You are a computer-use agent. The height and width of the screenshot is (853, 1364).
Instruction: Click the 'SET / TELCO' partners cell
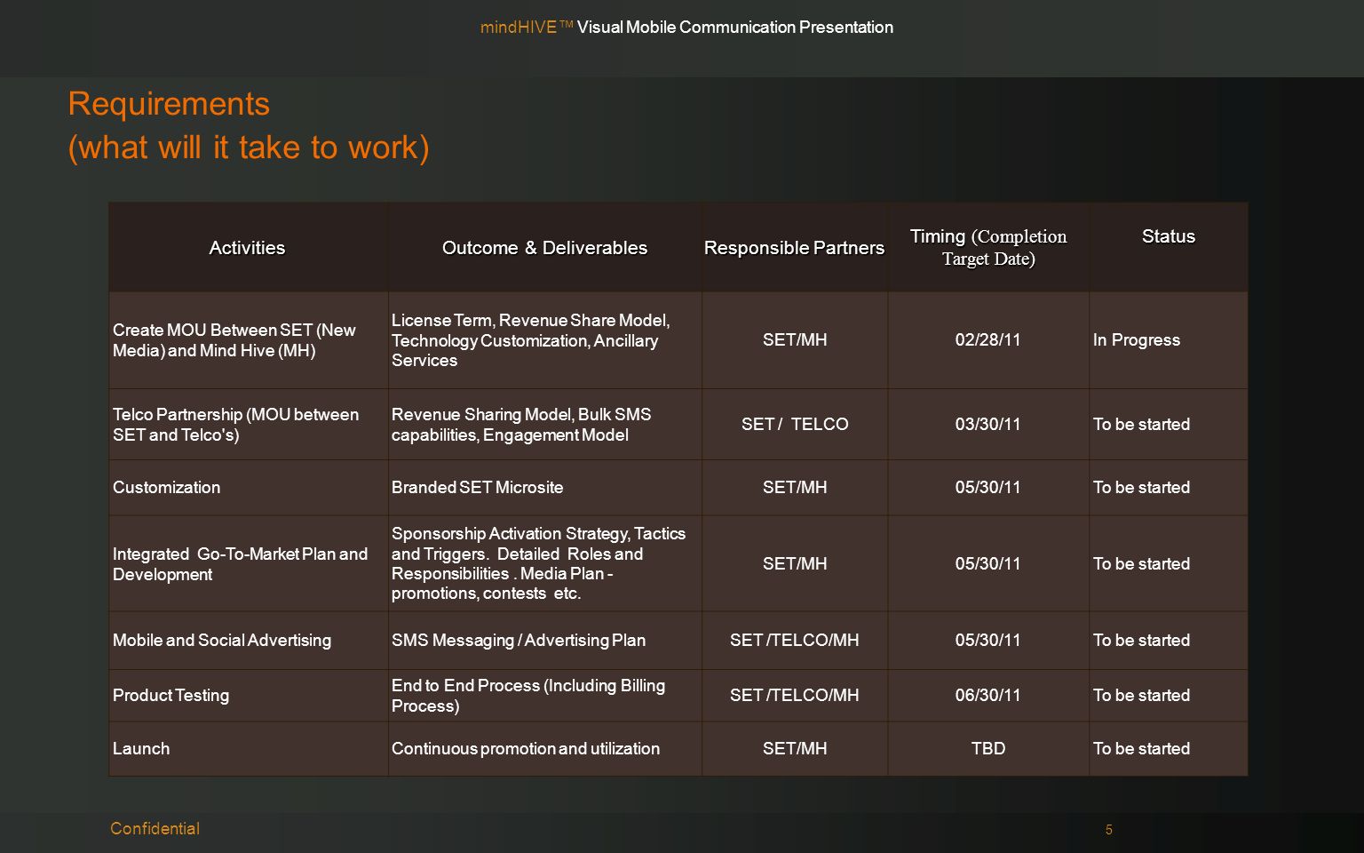(x=795, y=424)
